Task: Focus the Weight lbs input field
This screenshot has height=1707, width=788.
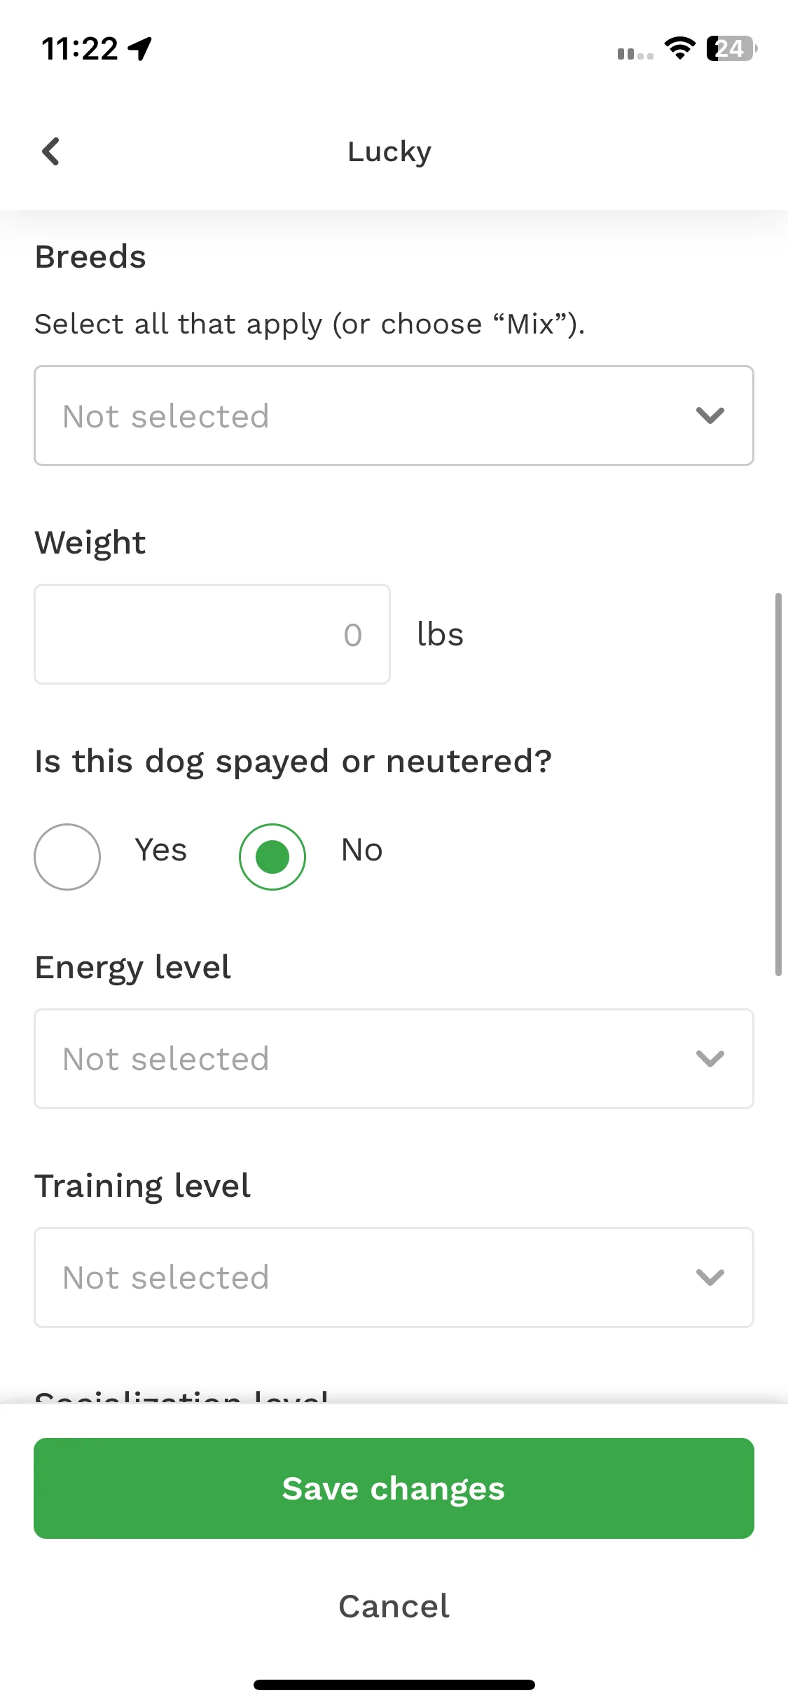Action: [212, 634]
